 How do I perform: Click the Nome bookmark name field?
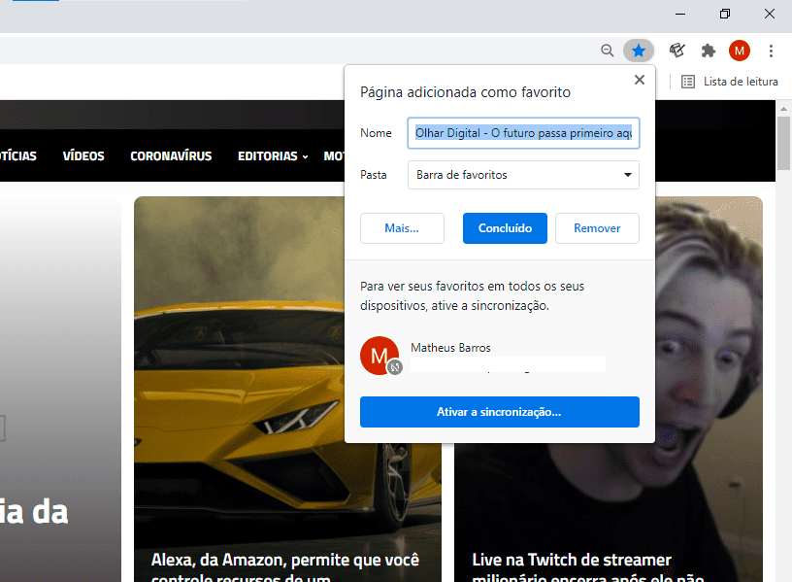coord(523,133)
